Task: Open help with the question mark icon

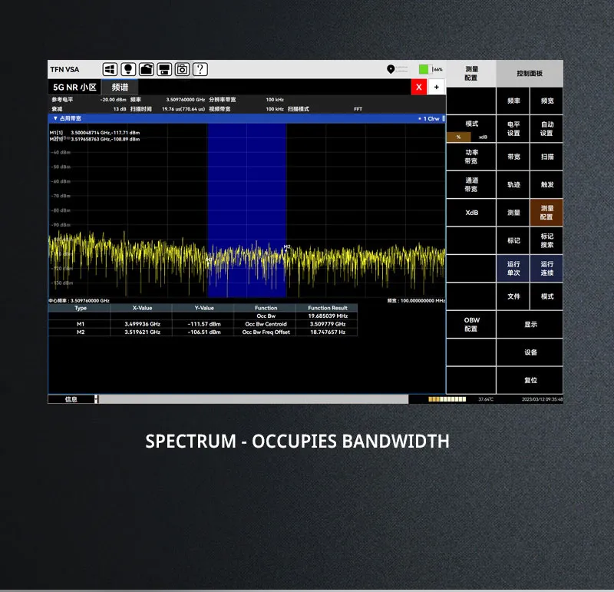Action: click(200, 70)
